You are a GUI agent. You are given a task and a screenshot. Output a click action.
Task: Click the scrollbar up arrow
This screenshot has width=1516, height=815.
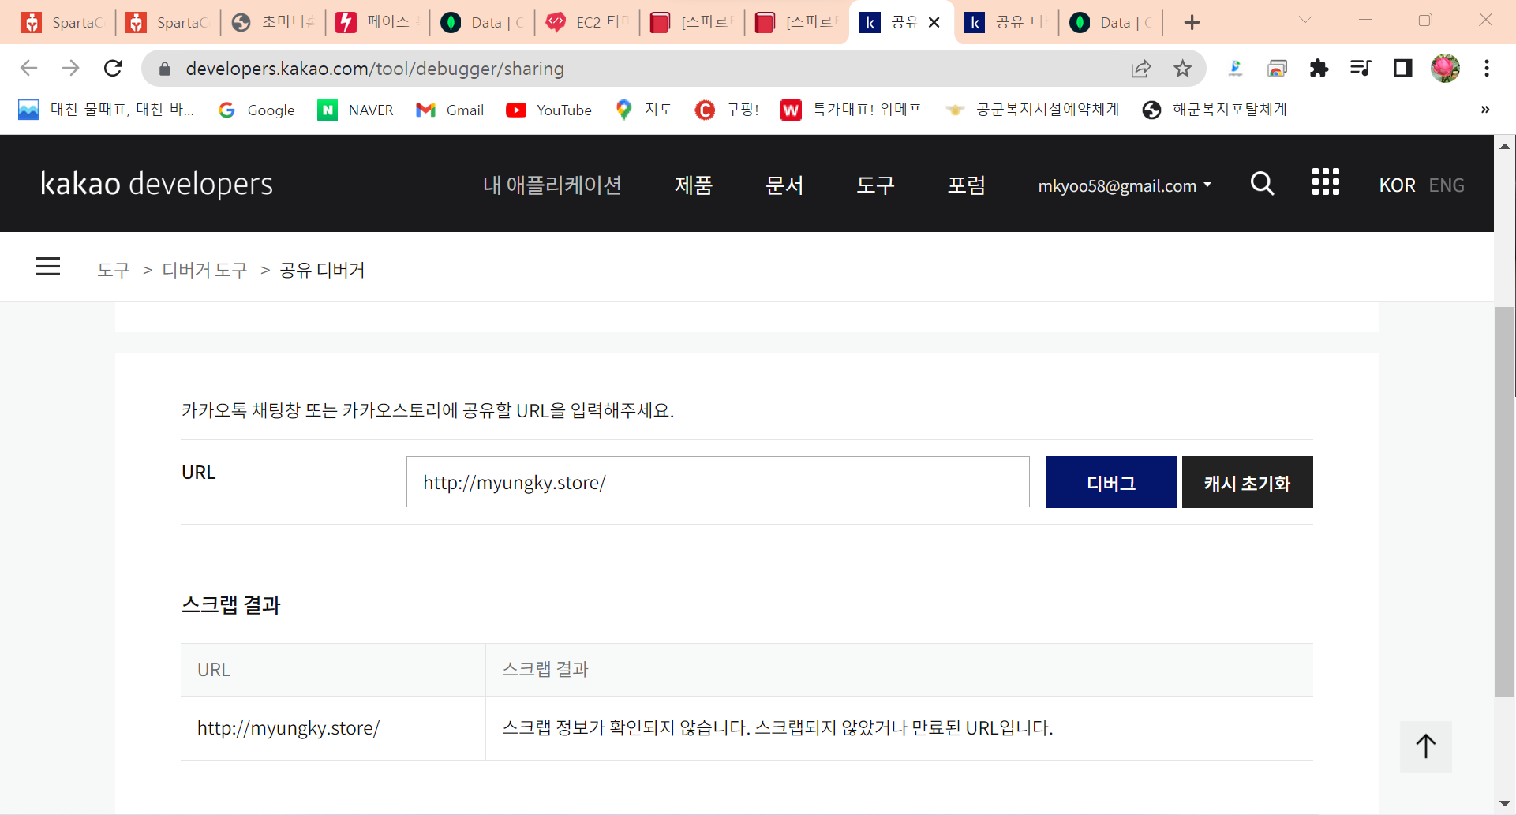[x=1505, y=147]
